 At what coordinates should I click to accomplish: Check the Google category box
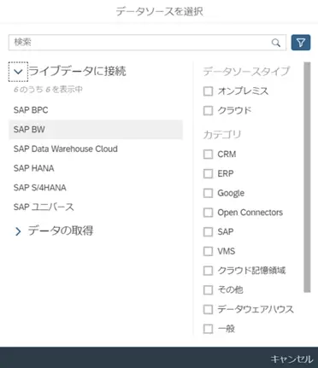[x=208, y=193]
